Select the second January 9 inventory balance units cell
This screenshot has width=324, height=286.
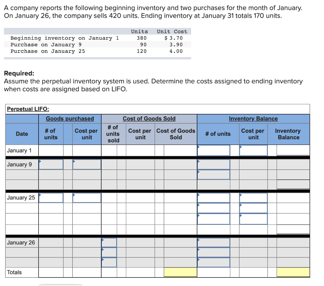[214, 174]
